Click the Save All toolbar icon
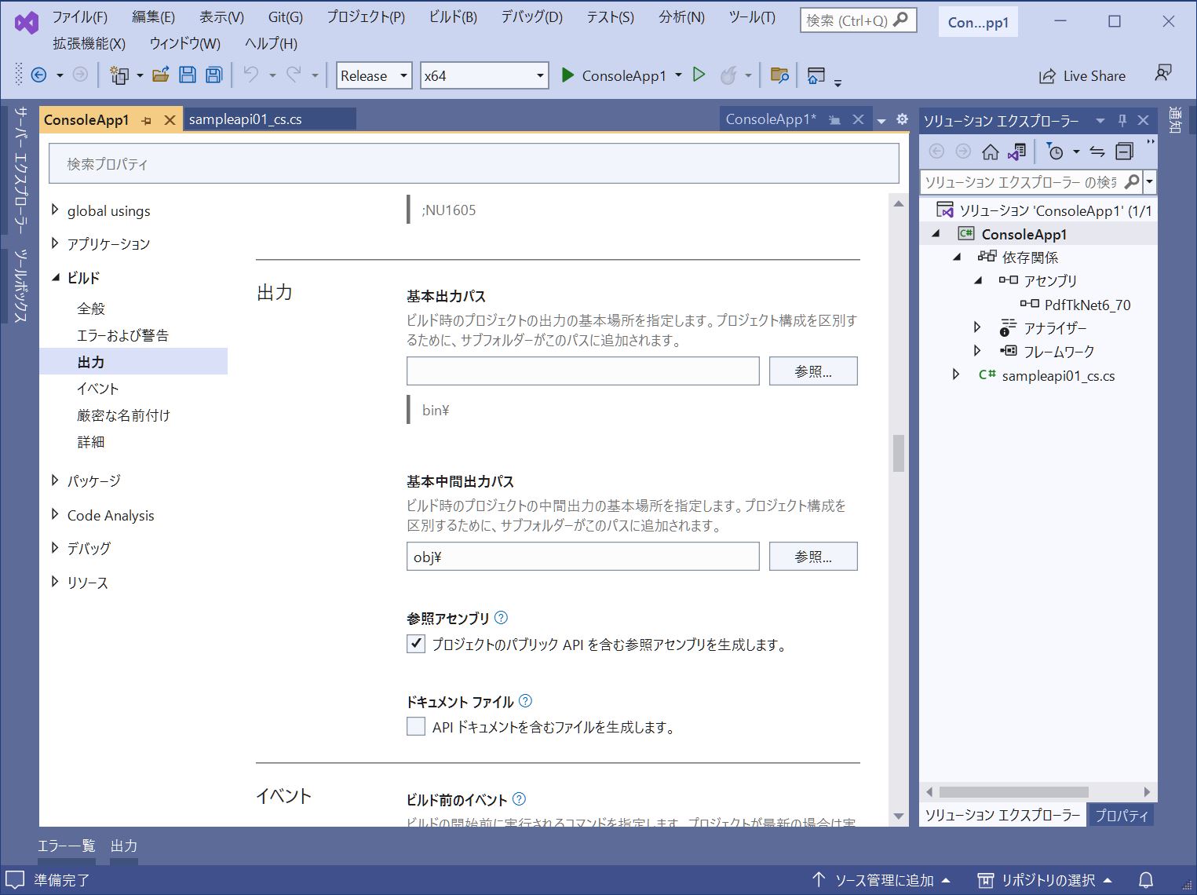The width and height of the screenshot is (1197, 895). coord(213,75)
